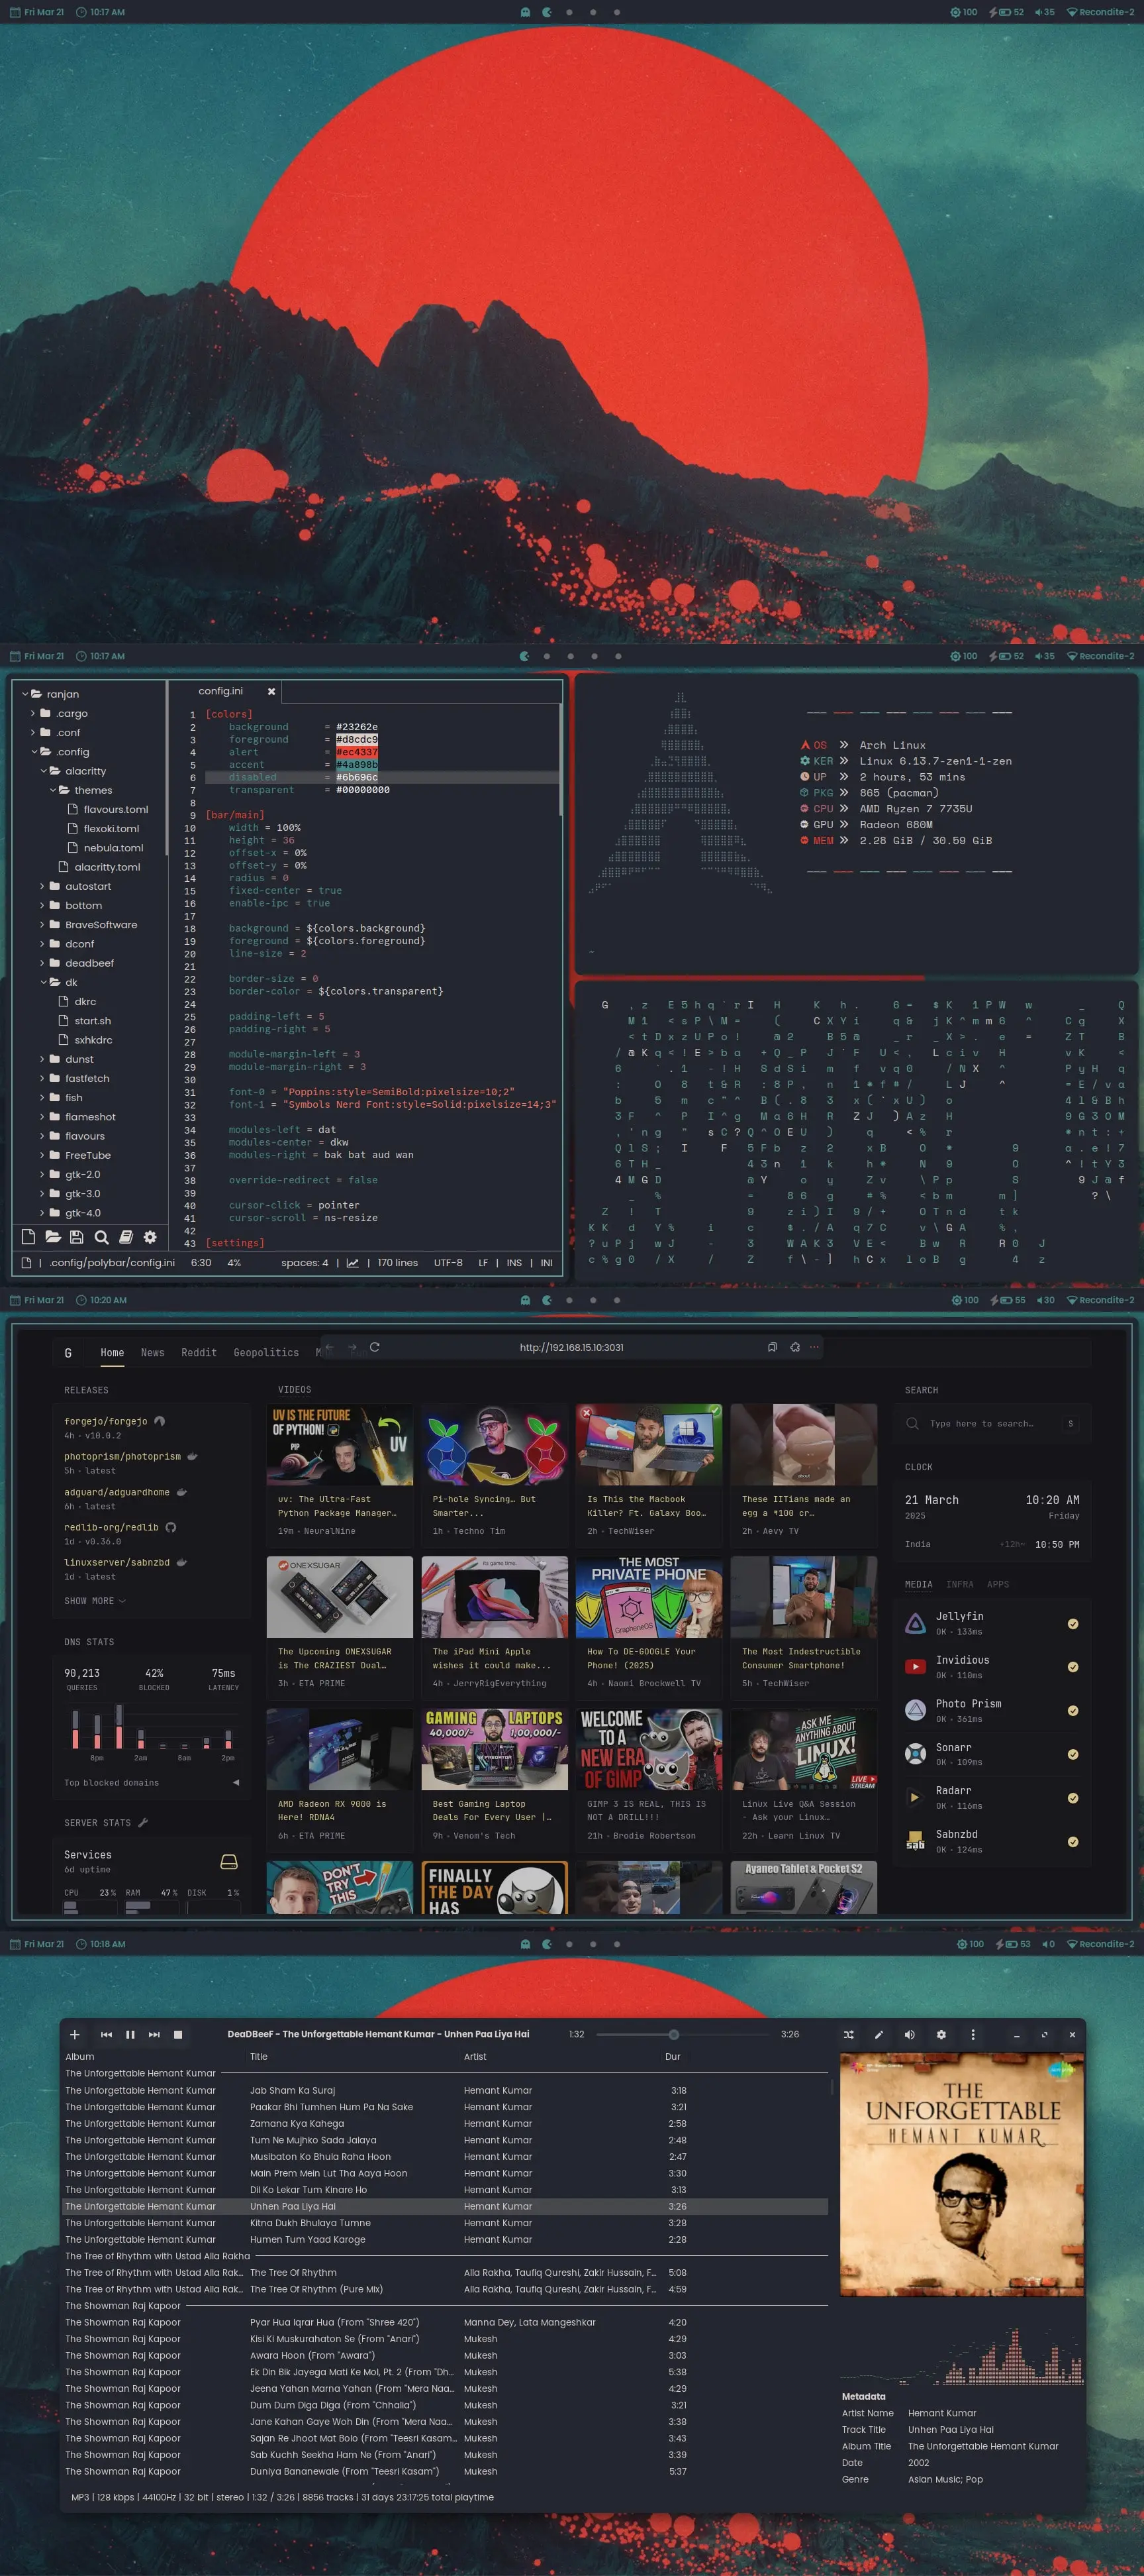Collapse the alacritty folder

[43, 771]
